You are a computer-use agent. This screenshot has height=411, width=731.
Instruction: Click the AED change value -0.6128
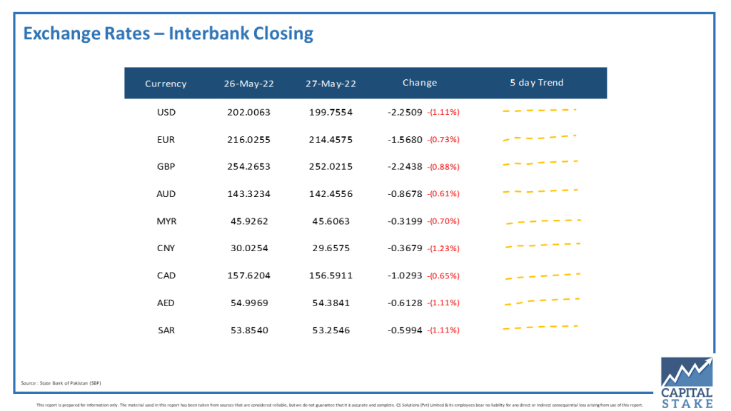click(405, 303)
